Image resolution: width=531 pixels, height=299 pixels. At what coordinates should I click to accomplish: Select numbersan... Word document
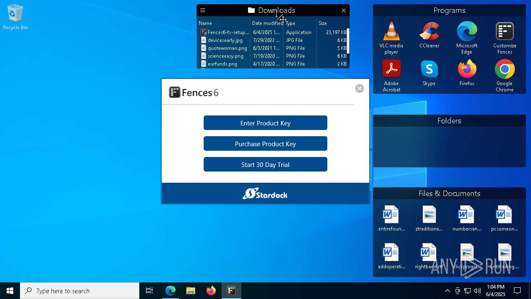(x=467, y=218)
